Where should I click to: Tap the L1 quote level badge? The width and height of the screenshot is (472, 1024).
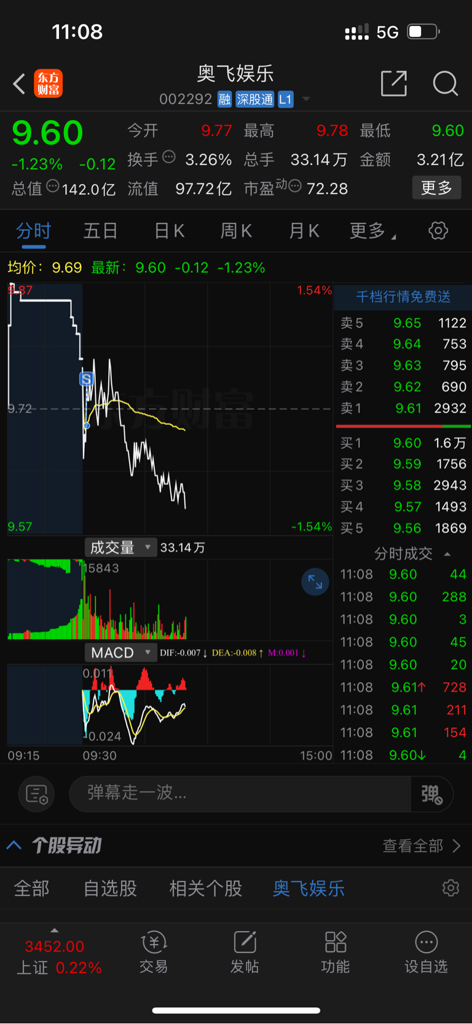(x=286, y=99)
